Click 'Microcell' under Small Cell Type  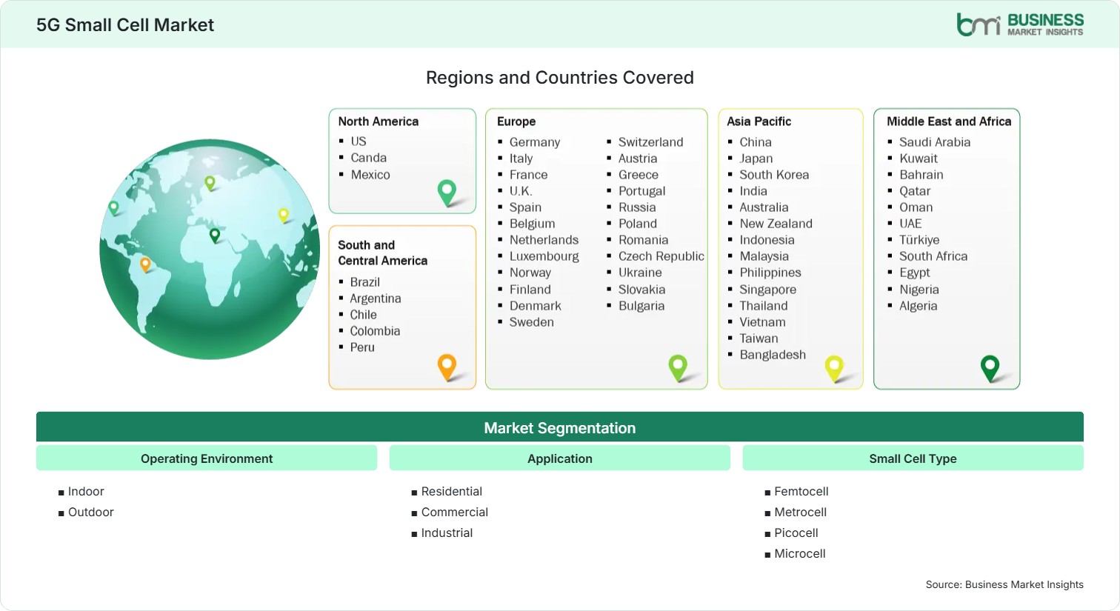[800, 554]
